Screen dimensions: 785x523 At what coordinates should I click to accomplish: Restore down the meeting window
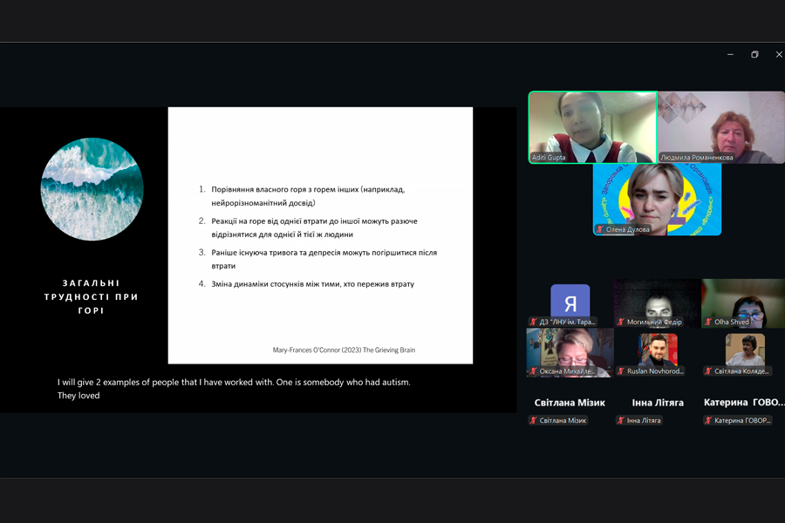(754, 54)
